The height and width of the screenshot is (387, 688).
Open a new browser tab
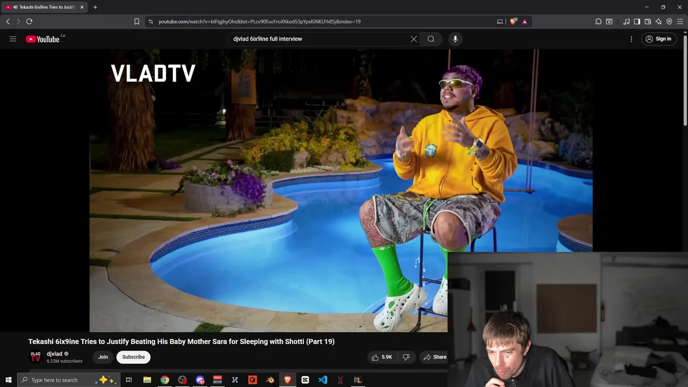[95, 7]
